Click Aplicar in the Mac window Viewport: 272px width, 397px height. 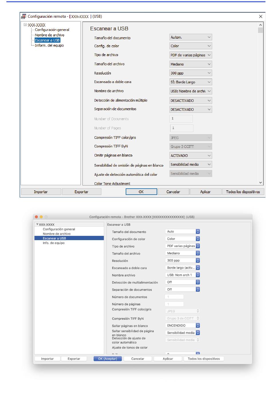coord(168,359)
